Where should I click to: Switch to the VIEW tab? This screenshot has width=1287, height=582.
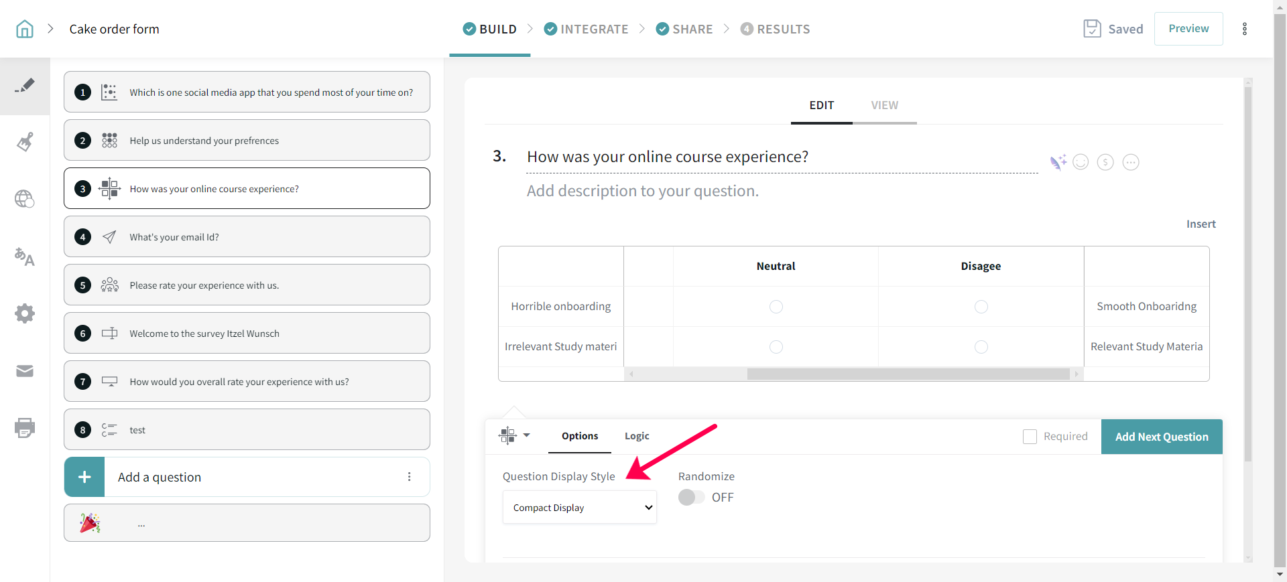[x=884, y=105]
